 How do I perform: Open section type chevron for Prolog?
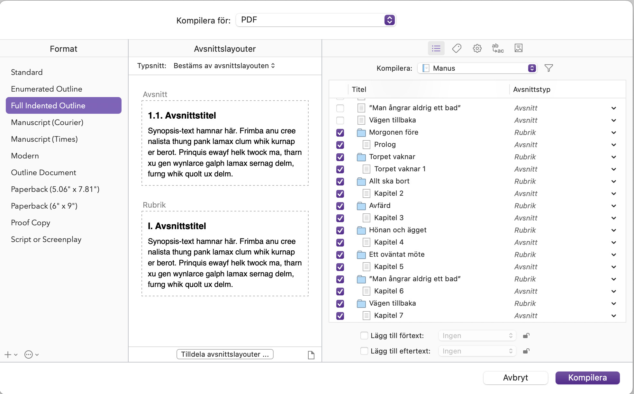point(613,145)
